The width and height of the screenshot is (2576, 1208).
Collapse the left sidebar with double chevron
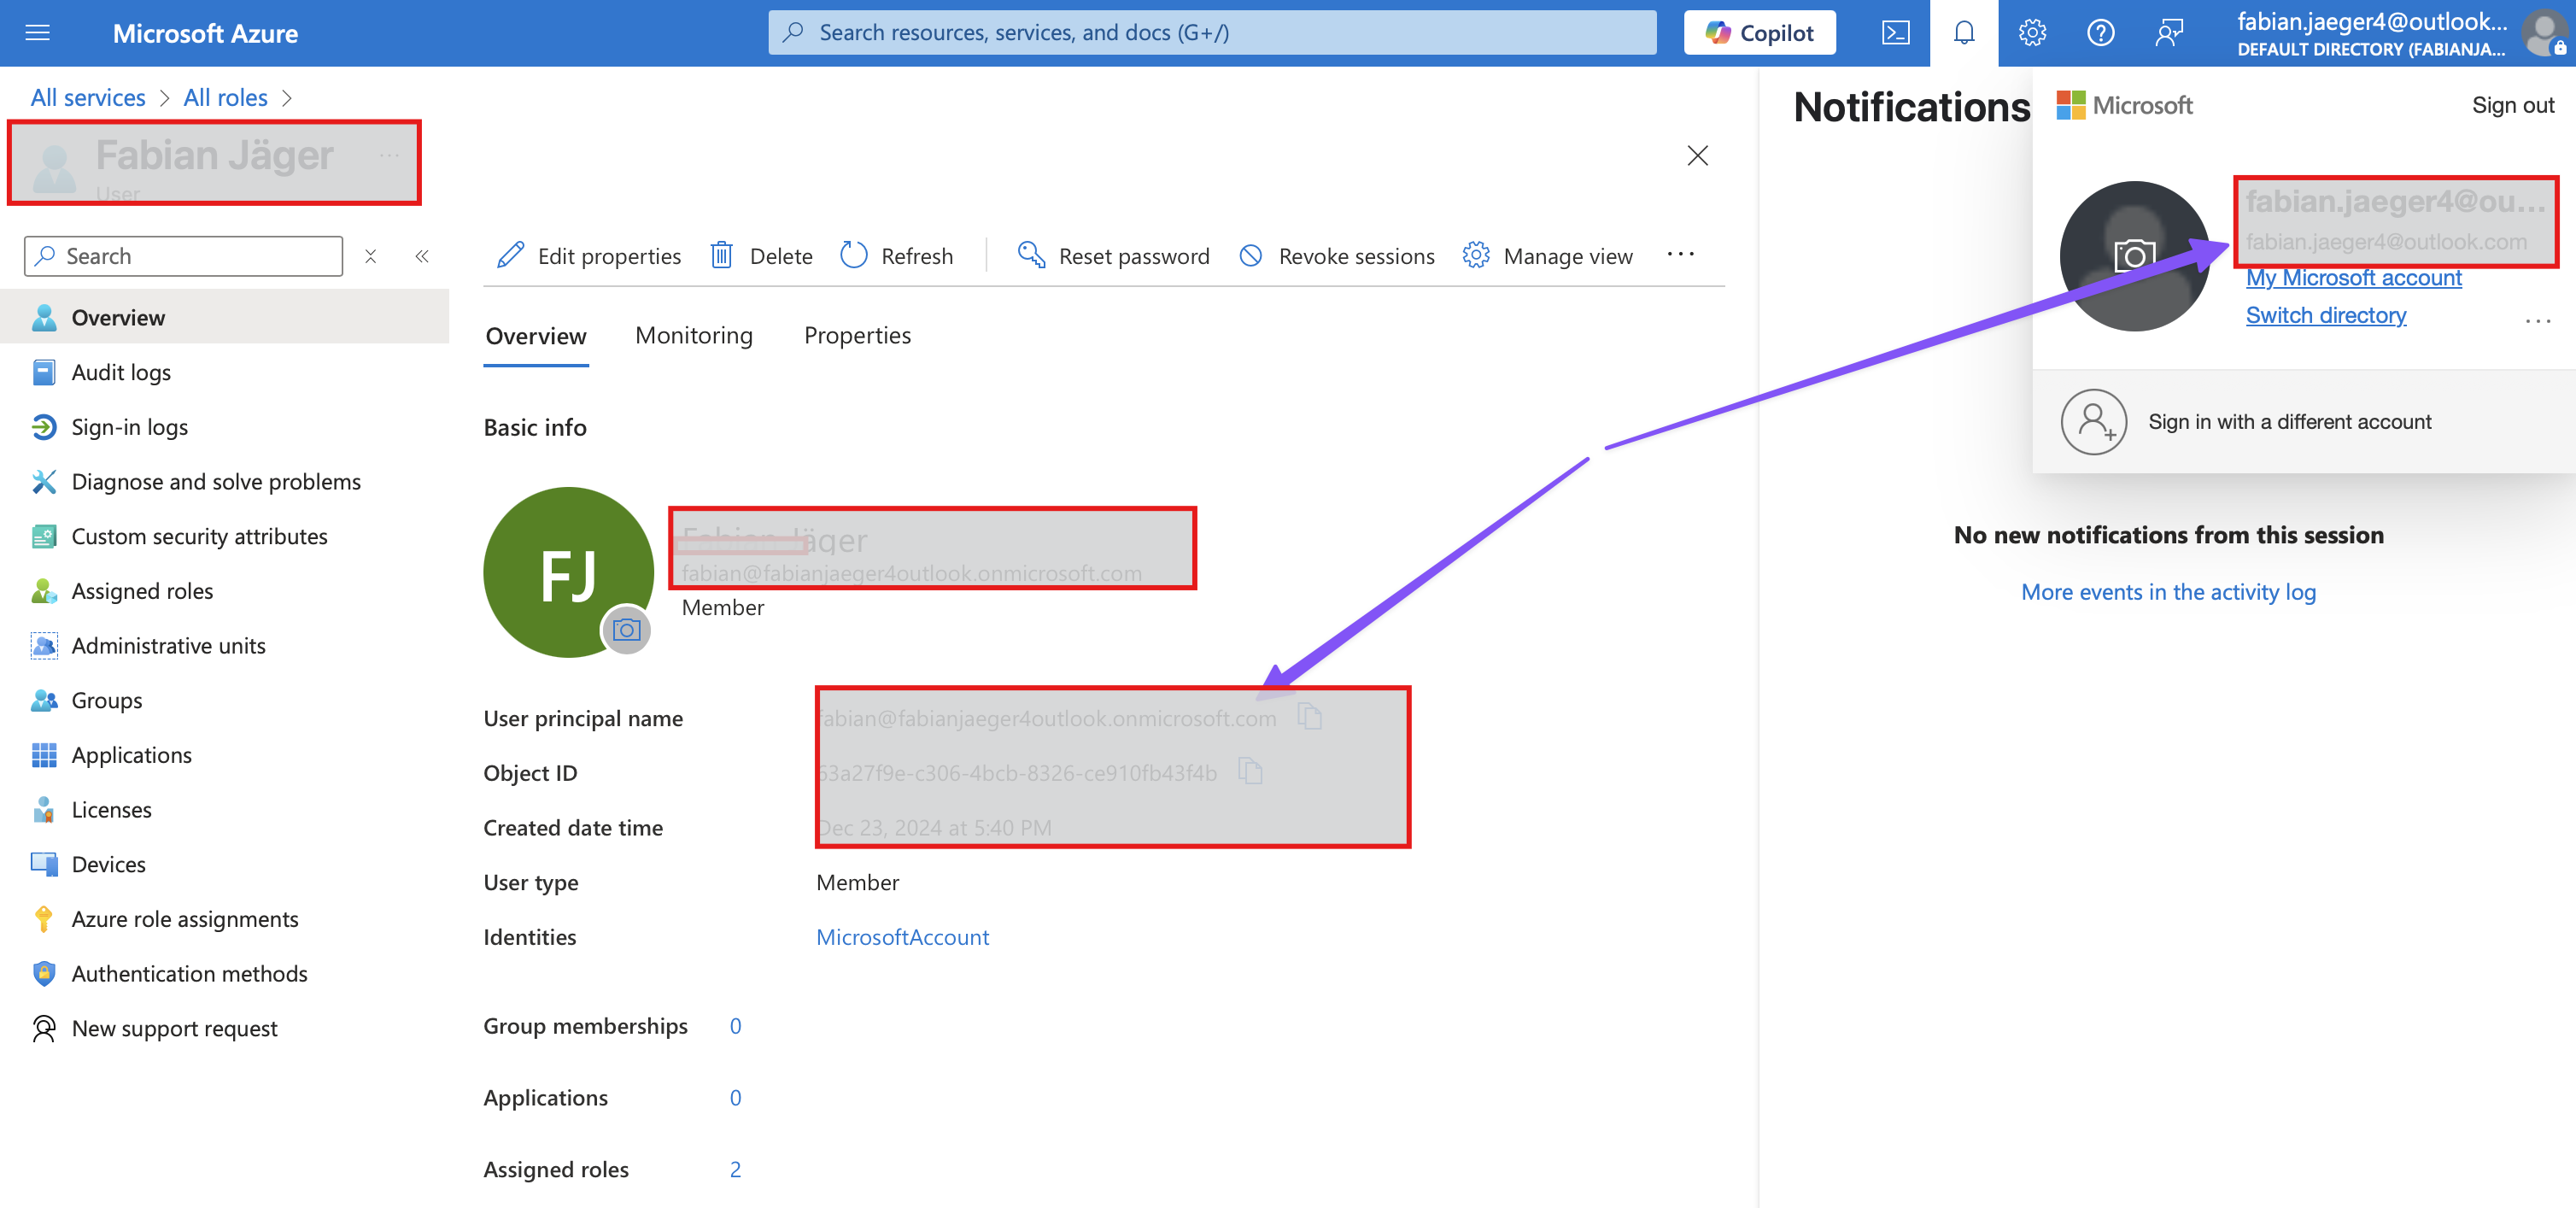pos(422,256)
